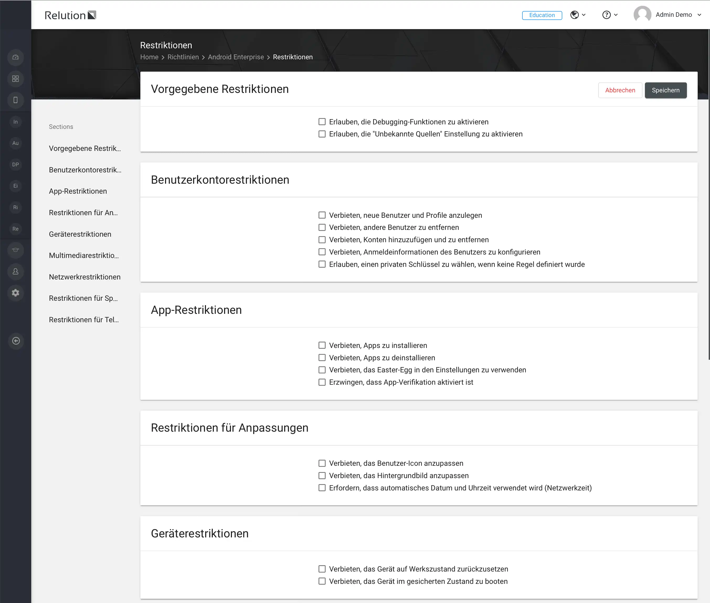The width and height of the screenshot is (710, 603).
Task: Select the 'DP' sidebar item
Action: click(15, 165)
